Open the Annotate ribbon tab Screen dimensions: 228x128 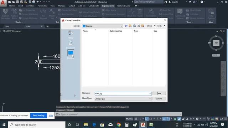coord(30,6)
